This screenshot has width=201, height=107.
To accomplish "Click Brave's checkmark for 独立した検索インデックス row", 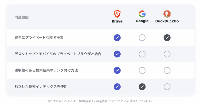I will (x=117, y=87).
